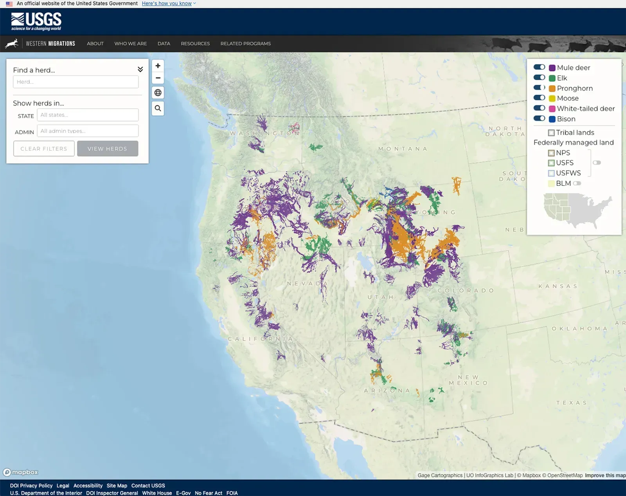
Task: Disable the Mule deer layer toggle
Action: click(x=539, y=67)
